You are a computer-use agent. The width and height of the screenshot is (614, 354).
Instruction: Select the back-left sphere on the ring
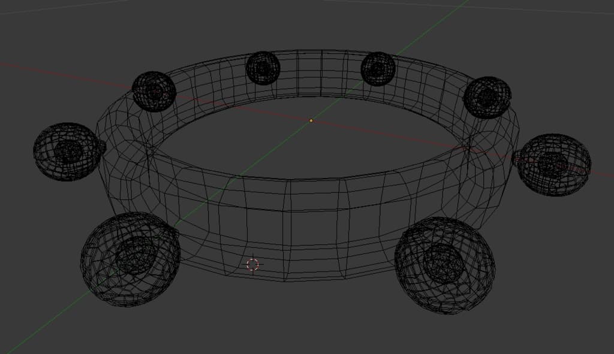point(153,92)
